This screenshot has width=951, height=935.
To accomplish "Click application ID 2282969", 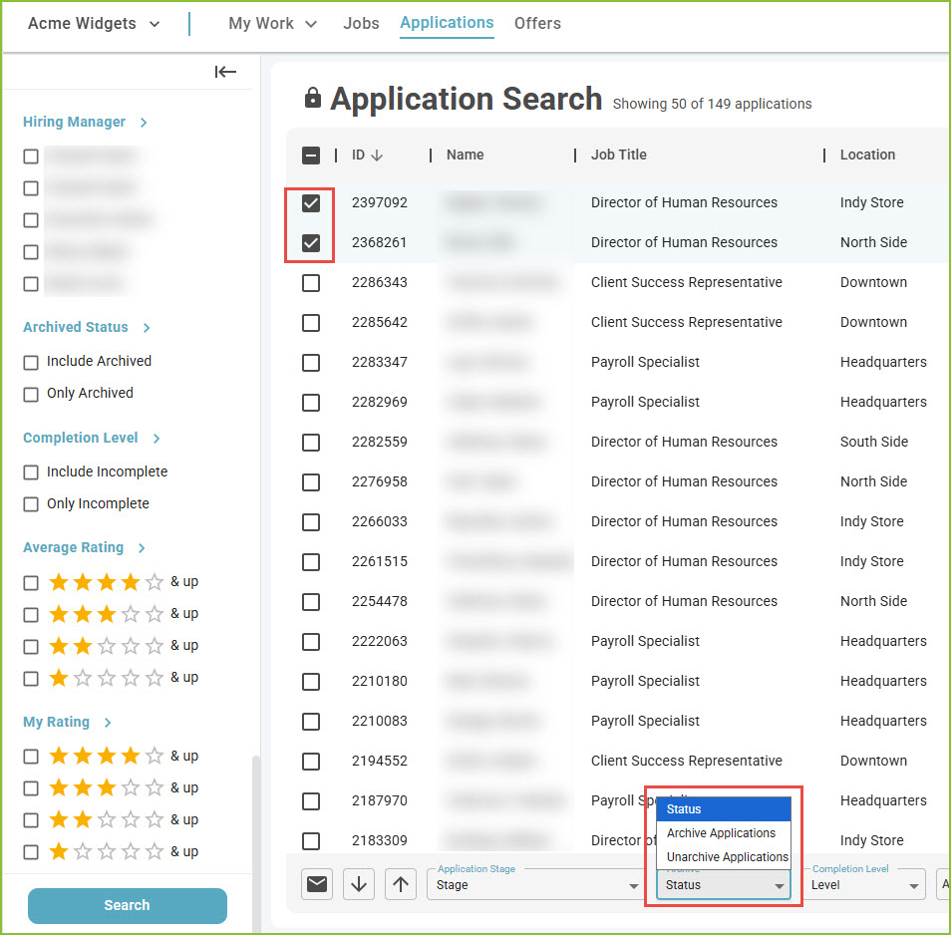I will pyautogui.click(x=379, y=402).
